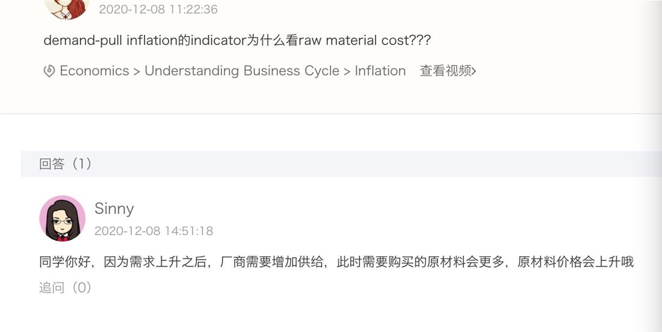Open the Understanding Business Cycle breadcrumb
The width and height of the screenshot is (662, 332).
point(242,71)
